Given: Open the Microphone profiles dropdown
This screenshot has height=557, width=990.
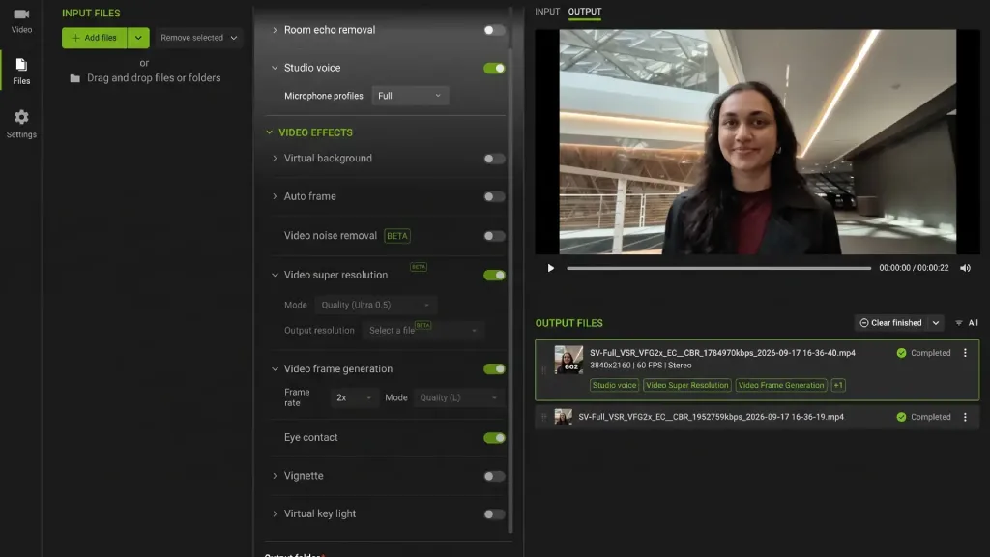Looking at the screenshot, I should point(410,96).
